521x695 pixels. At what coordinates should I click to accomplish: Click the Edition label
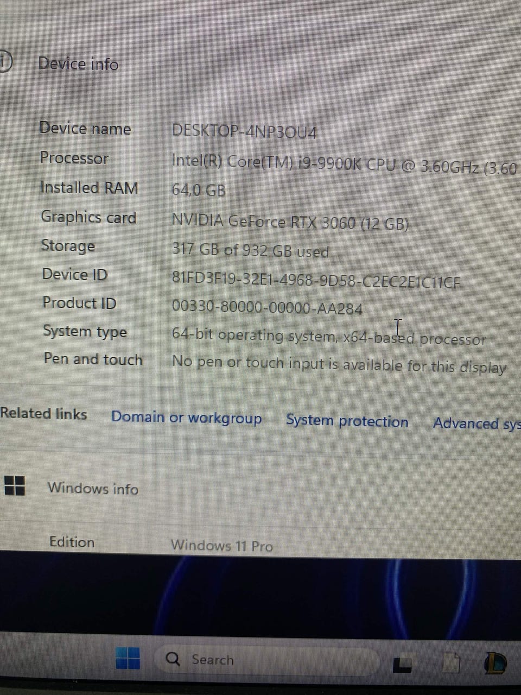(72, 542)
